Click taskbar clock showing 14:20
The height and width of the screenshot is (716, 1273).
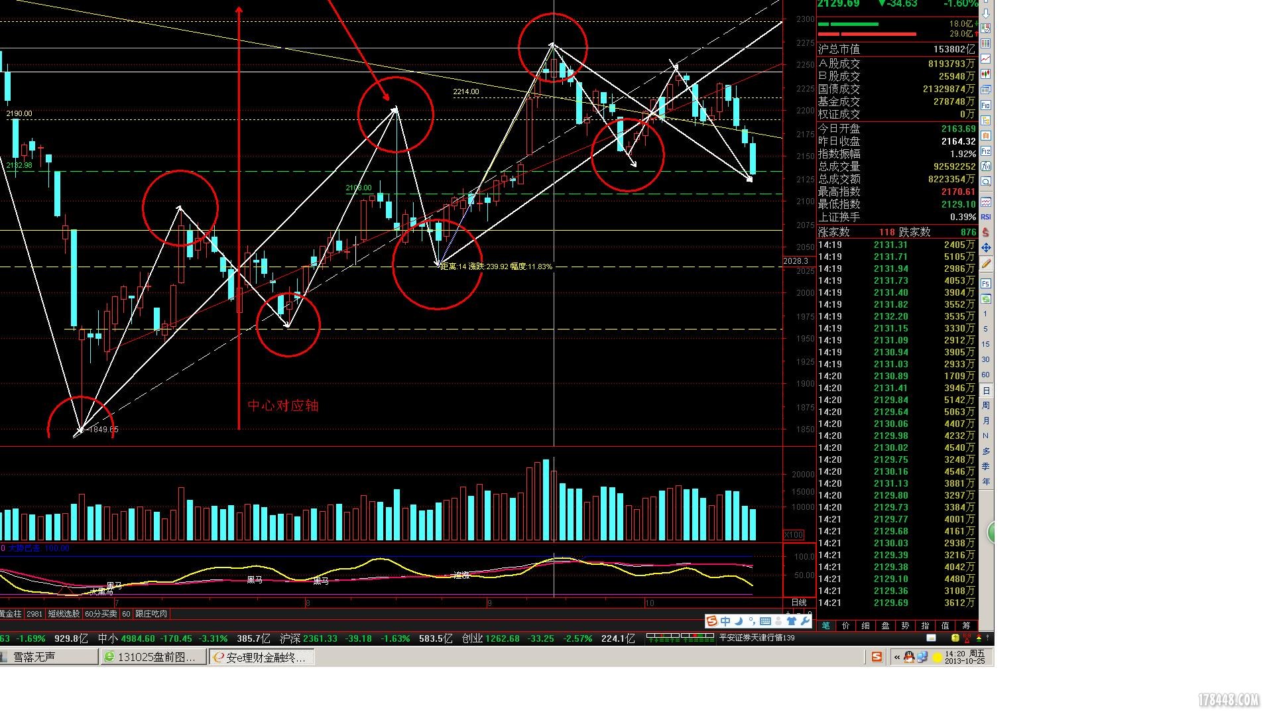(x=965, y=657)
